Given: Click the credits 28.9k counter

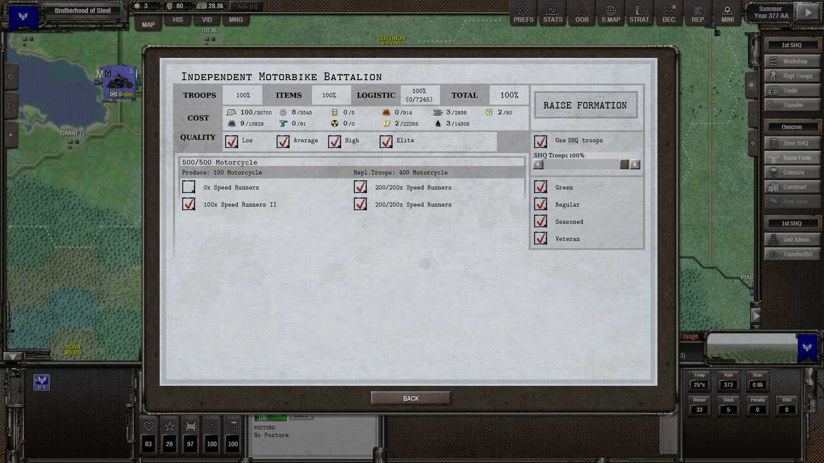Looking at the screenshot, I should [x=210, y=6].
